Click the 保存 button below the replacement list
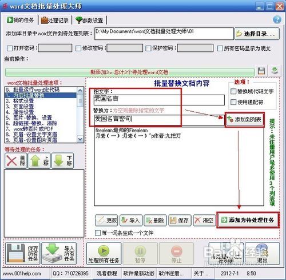Image resolution: width=286 pixels, height=280 pixels. (180, 220)
